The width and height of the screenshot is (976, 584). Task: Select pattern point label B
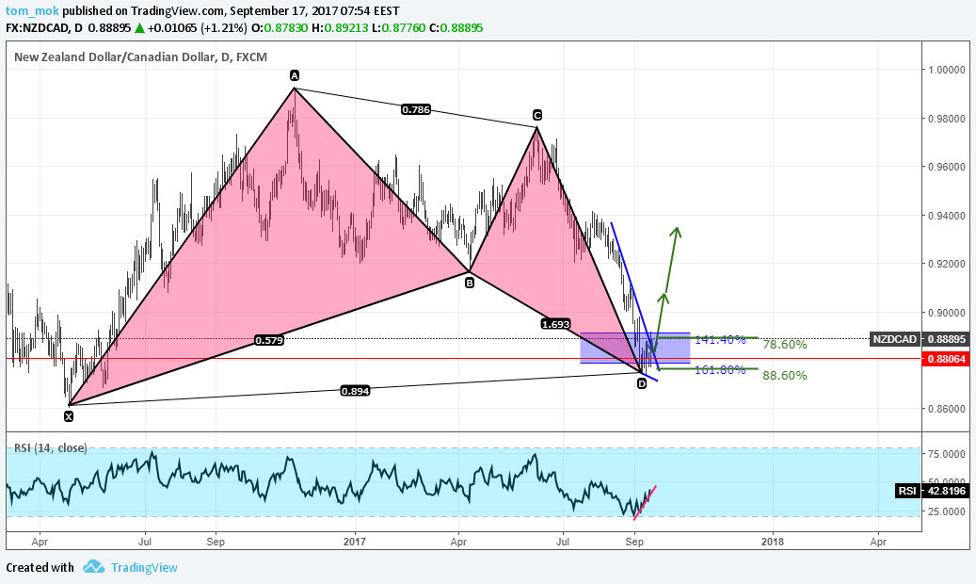(x=470, y=283)
